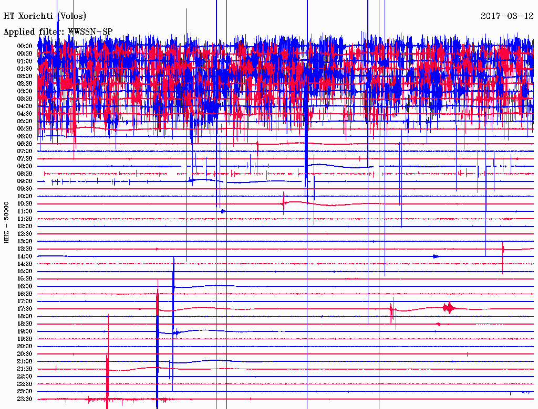Viewport: 538px width, 409px height.
Task: Mark the small red event on the 18:30 trace
Action: coord(439,324)
